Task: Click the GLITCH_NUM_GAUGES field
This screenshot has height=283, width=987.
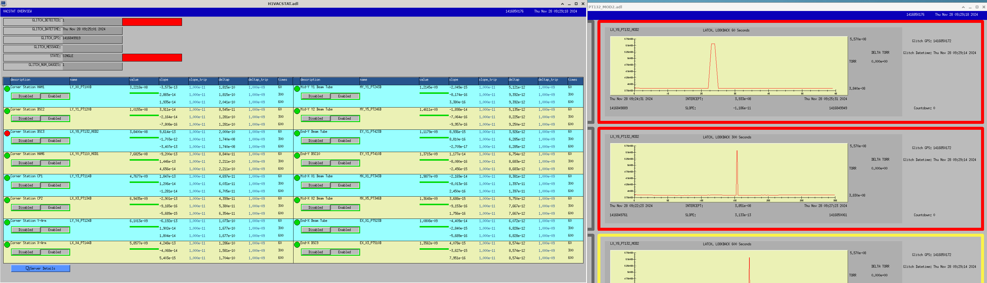Action: 92,67
